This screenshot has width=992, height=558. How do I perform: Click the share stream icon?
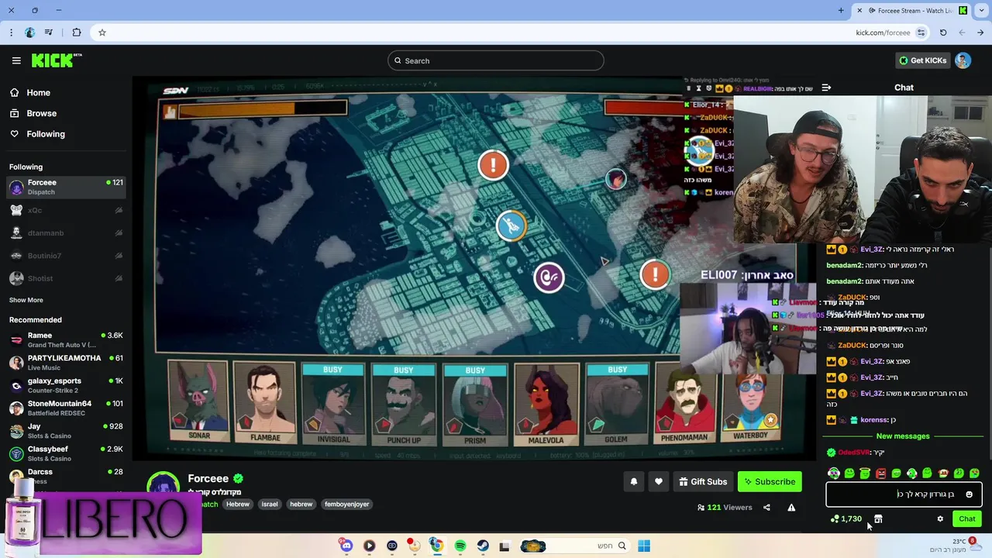[x=766, y=508]
